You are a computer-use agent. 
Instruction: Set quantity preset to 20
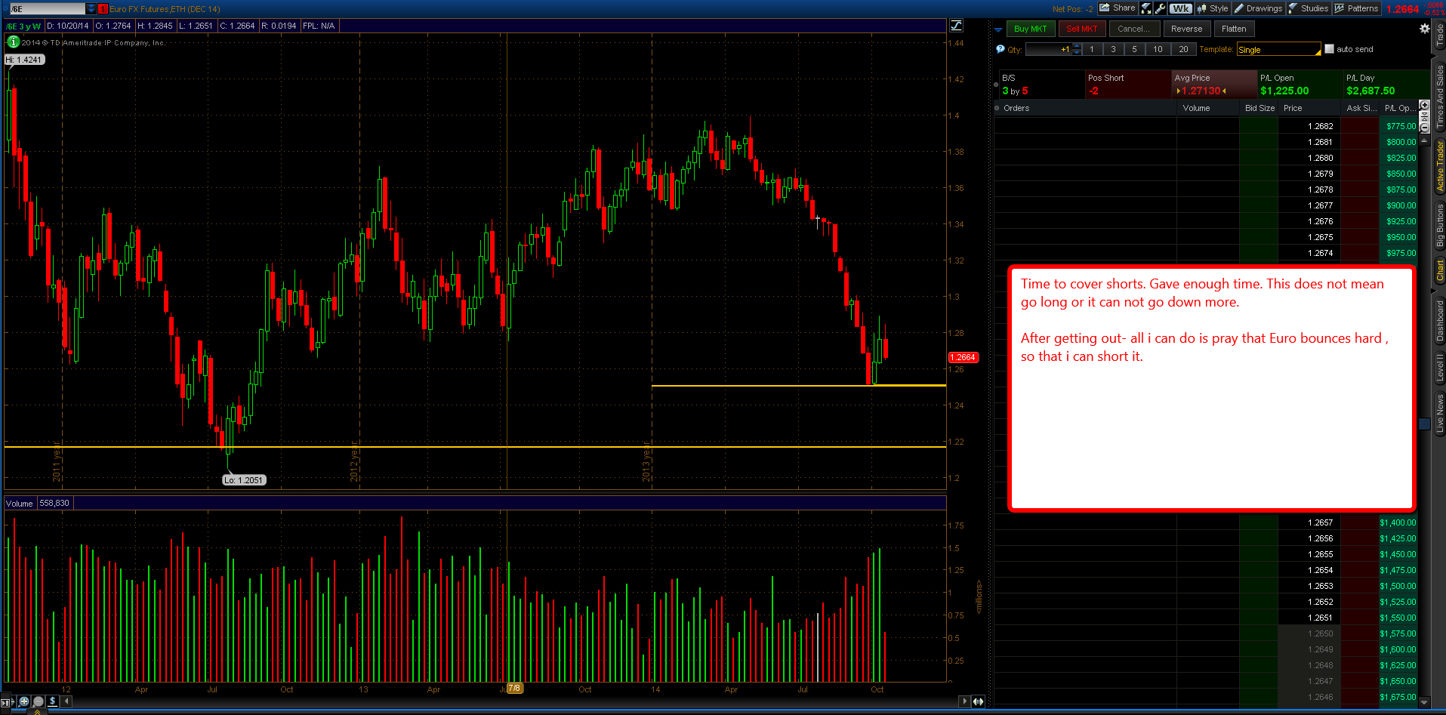coord(1183,49)
